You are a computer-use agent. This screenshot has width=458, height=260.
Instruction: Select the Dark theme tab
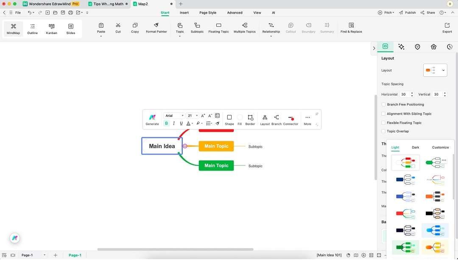(x=415, y=147)
